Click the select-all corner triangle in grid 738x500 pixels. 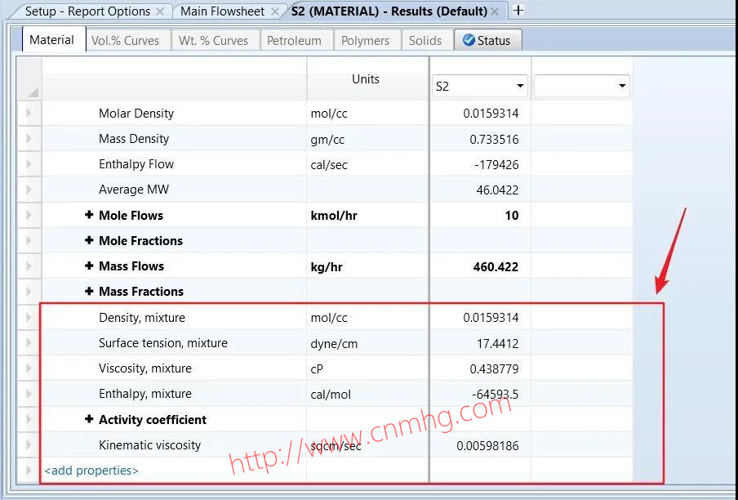[x=32, y=92]
